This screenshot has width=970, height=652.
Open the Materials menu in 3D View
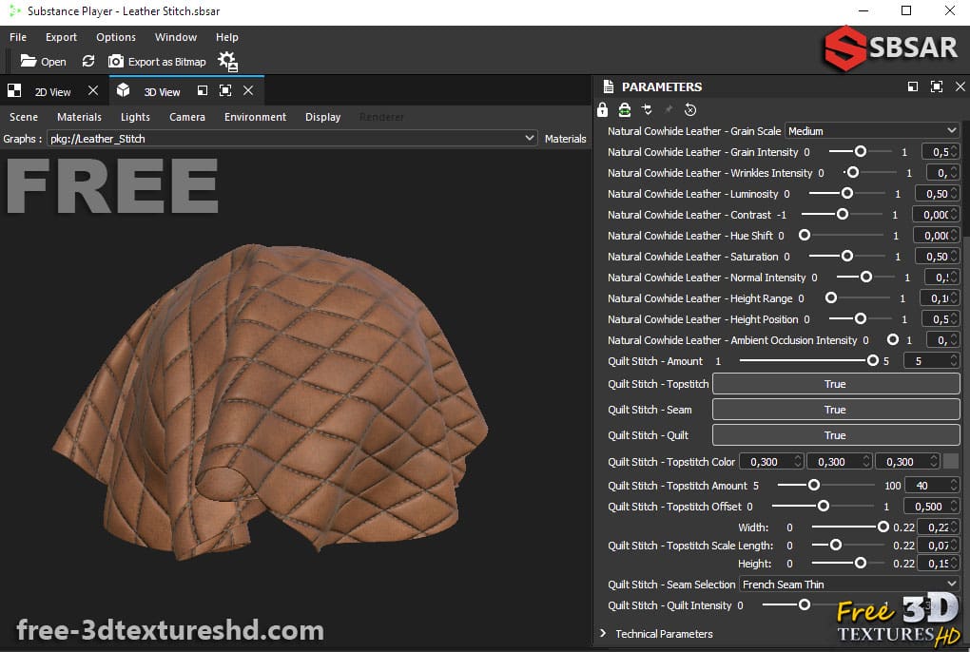point(79,117)
